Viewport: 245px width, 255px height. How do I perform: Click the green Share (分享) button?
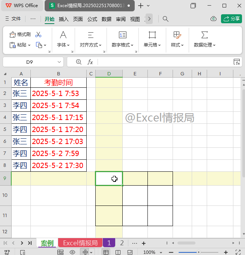pos(231,19)
